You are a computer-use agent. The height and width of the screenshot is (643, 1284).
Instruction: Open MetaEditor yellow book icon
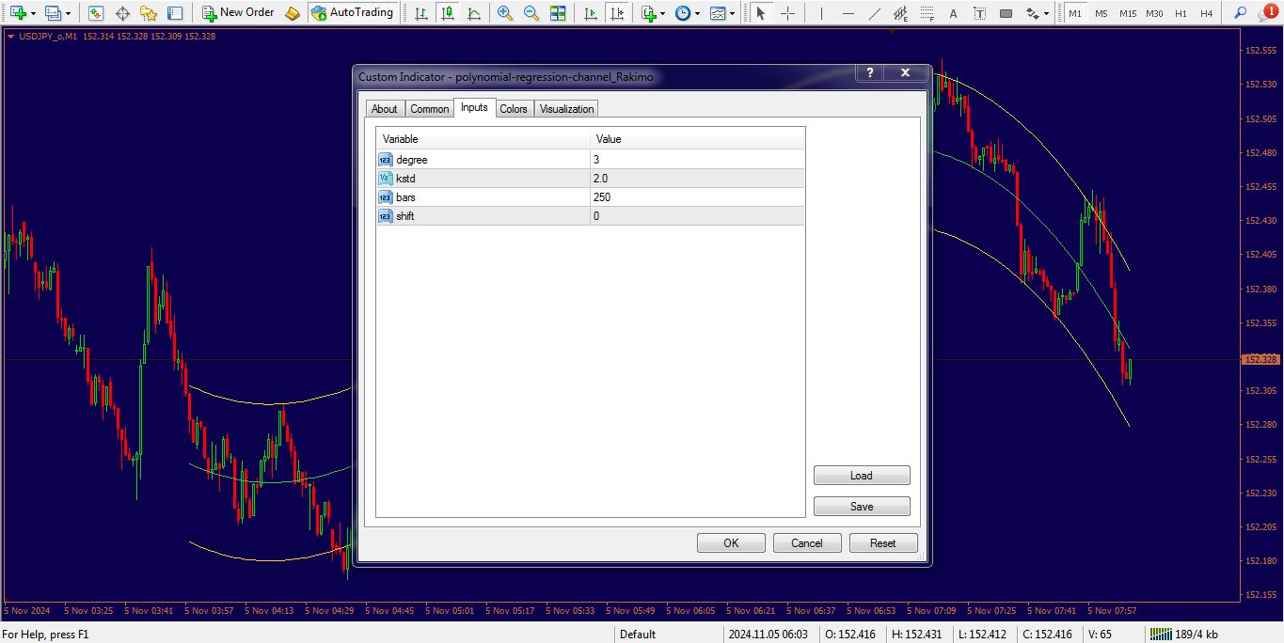pyautogui.click(x=293, y=13)
